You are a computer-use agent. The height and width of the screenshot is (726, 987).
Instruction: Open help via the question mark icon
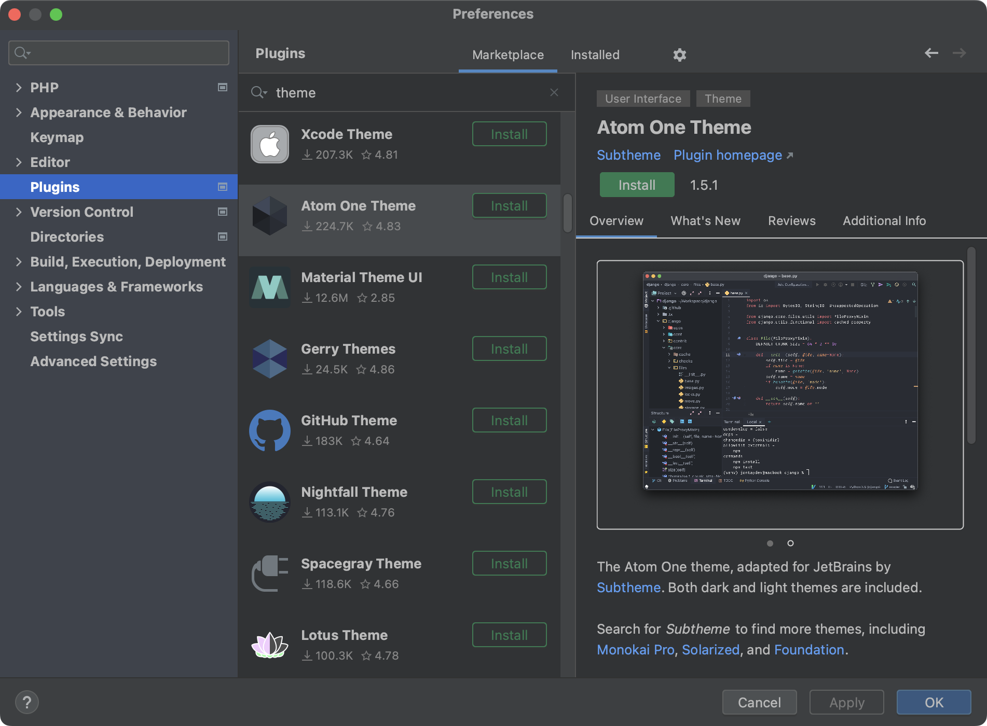pyautogui.click(x=28, y=702)
